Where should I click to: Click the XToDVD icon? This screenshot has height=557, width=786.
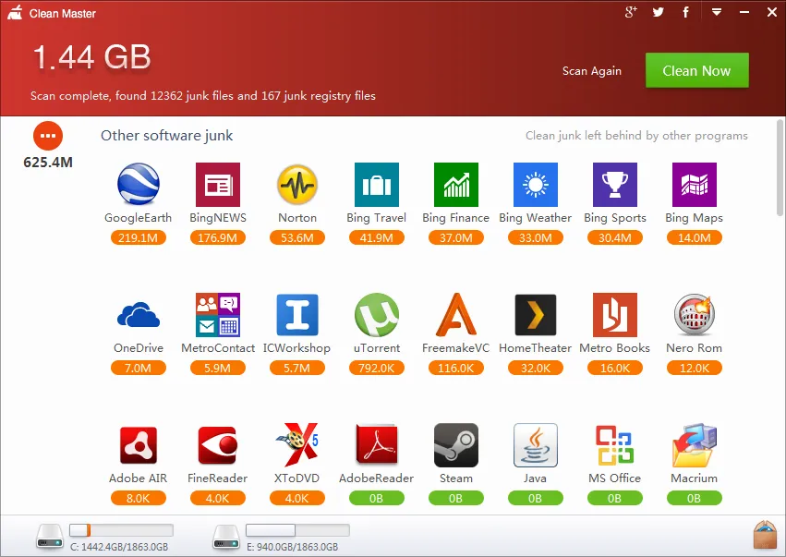click(297, 444)
